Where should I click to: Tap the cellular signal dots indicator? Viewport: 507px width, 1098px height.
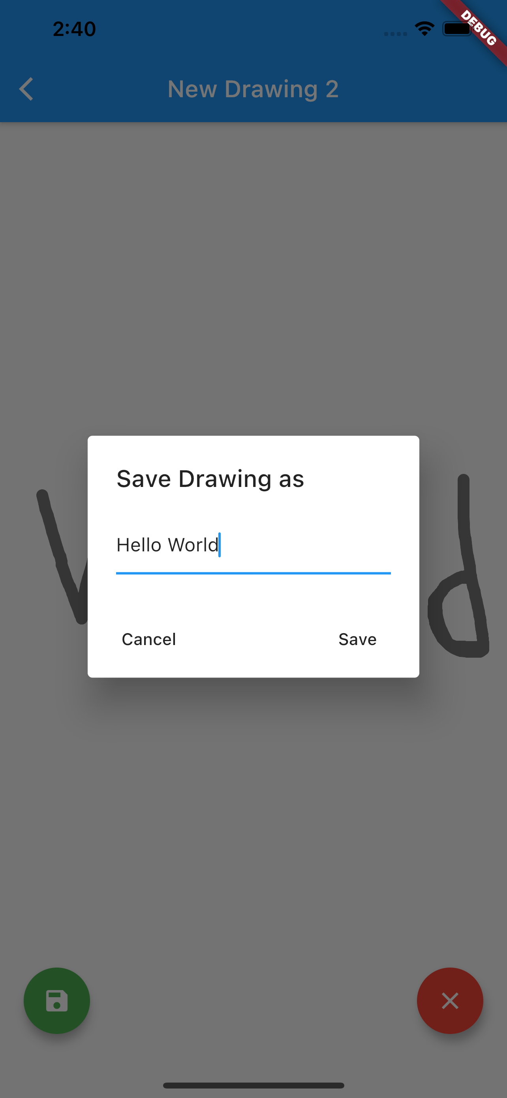click(396, 34)
